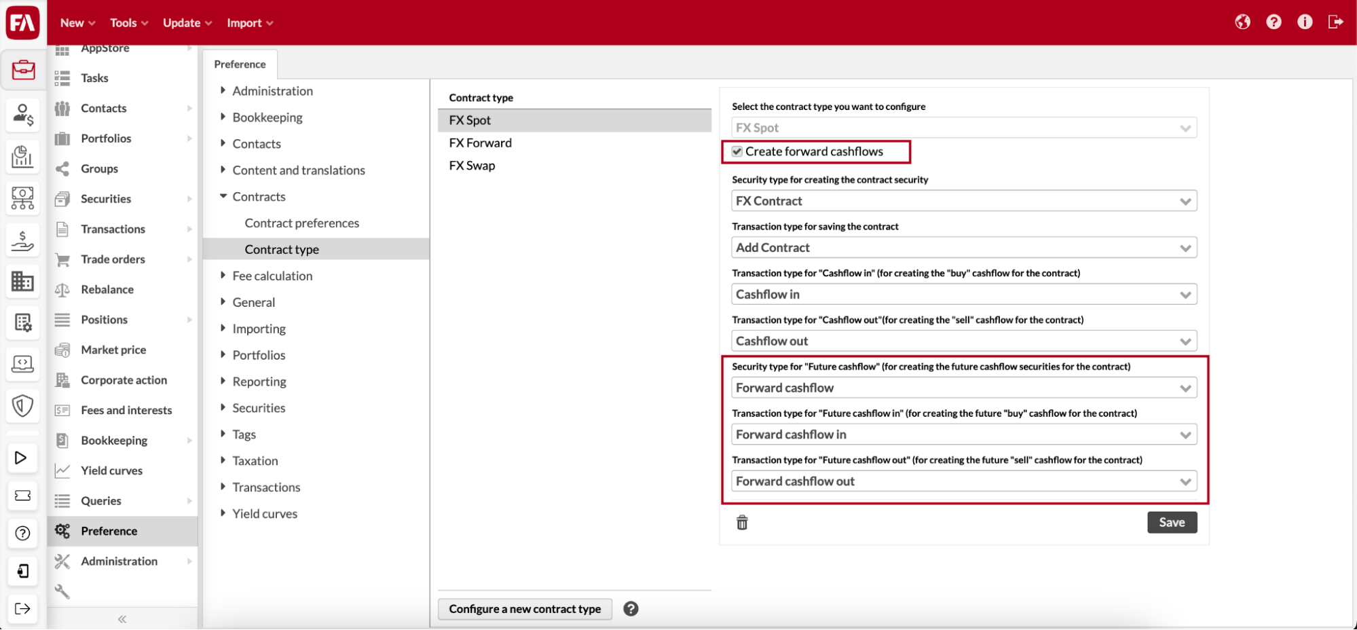The height and width of the screenshot is (630, 1357).
Task: Click the Yield curves chart icon in sidebar
Action: pos(62,470)
